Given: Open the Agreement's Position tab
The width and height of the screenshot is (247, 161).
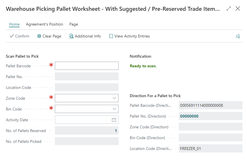Looking at the screenshot, I should pos(44,24).
